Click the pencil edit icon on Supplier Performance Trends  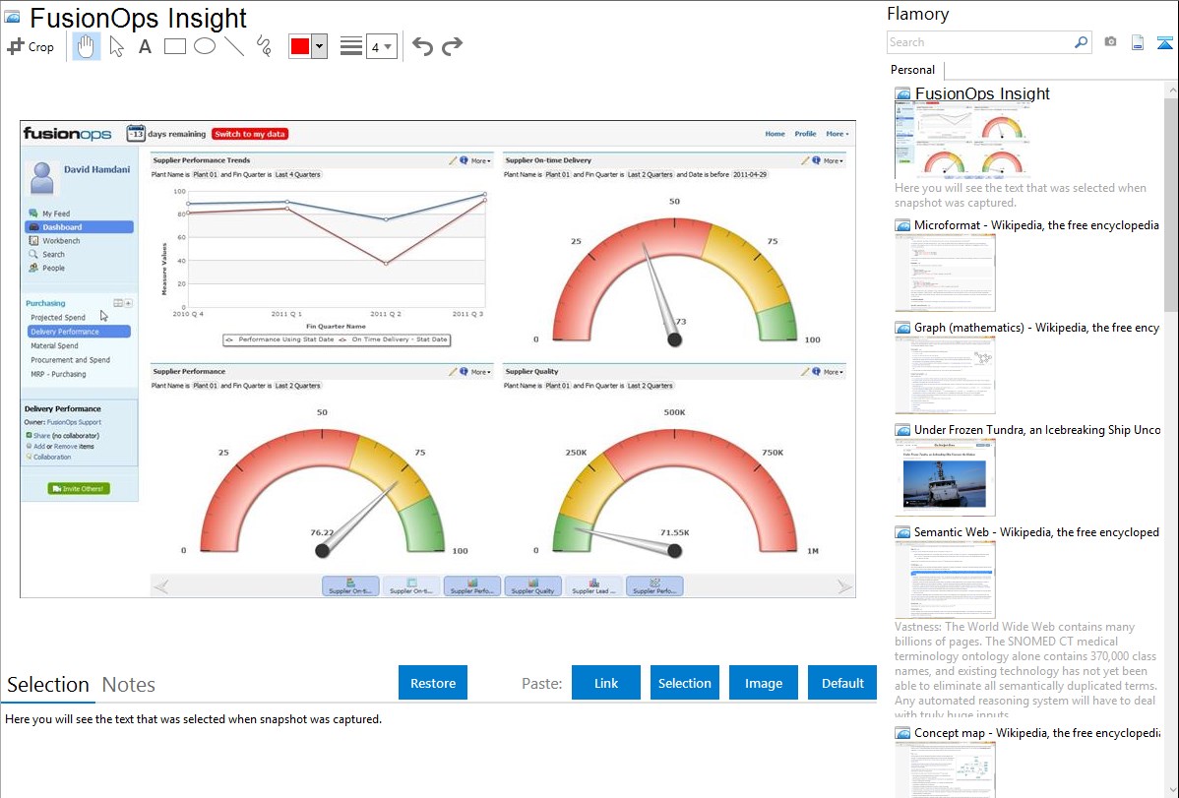point(453,160)
